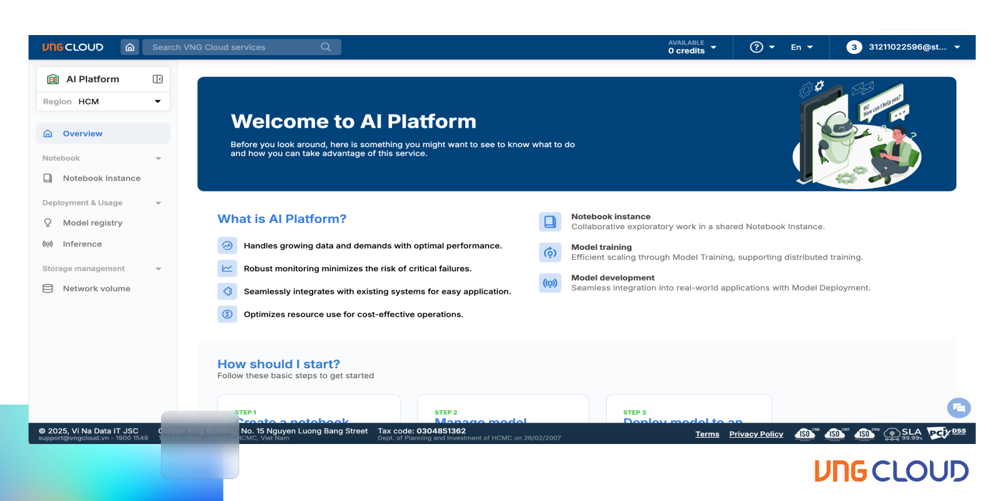The width and height of the screenshot is (1002, 501).
Task: Collapse sidebar with the panel toggle icon
Action: click(x=158, y=79)
